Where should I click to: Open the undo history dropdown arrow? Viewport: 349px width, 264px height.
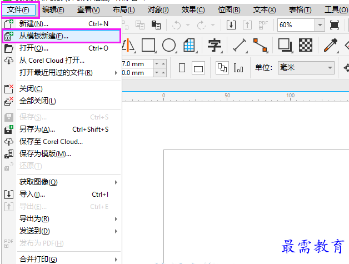188,25
